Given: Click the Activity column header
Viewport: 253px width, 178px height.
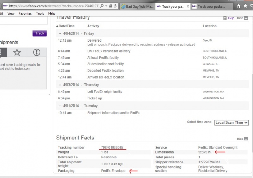Looking at the screenshot, I should pyautogui.click(x=93, y=26).
